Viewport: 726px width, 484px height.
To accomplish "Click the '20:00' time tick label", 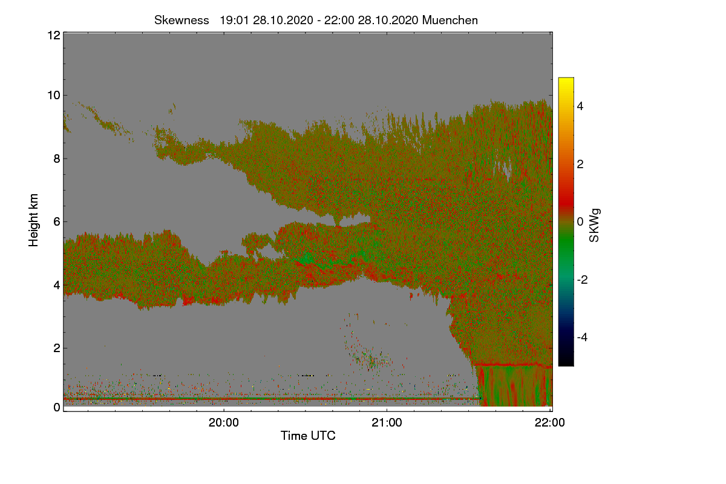I will (x=224, y=423).
